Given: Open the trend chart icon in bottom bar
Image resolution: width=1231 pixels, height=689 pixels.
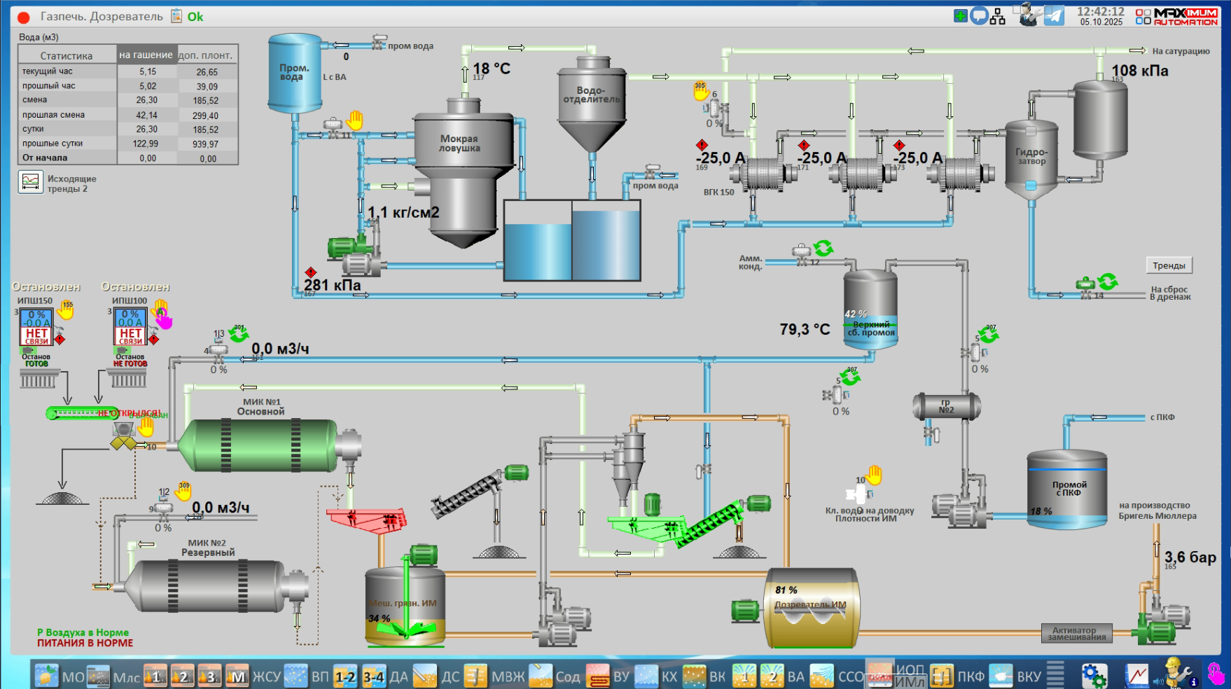Looking at the screenshot, I should (x=1136, y=676).
